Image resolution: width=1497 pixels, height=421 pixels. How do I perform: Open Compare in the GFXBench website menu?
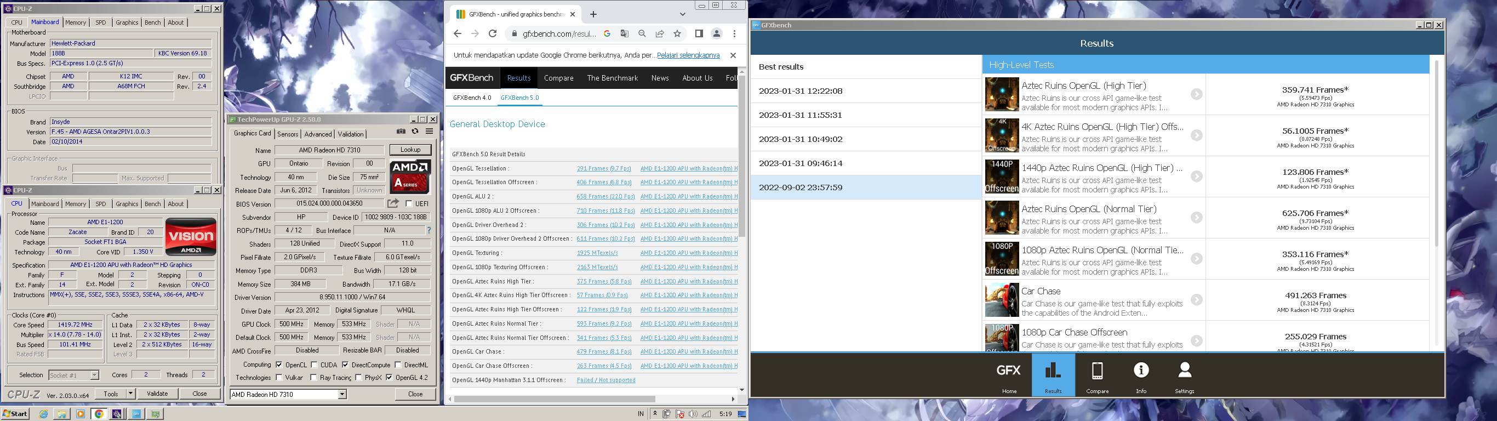tap(558, 78)
